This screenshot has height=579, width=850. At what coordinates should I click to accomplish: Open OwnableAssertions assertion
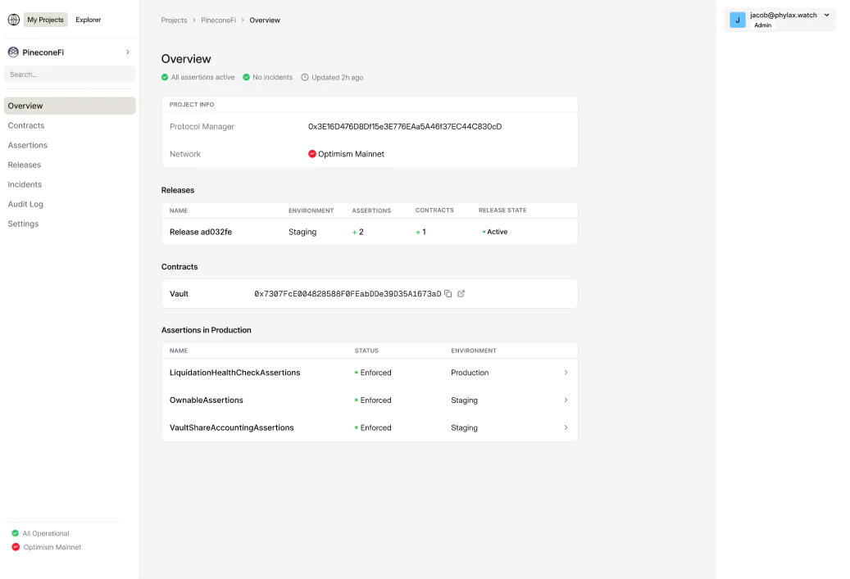pos(207,400)
